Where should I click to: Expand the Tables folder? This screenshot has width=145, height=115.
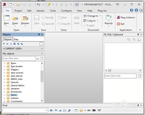4,95
